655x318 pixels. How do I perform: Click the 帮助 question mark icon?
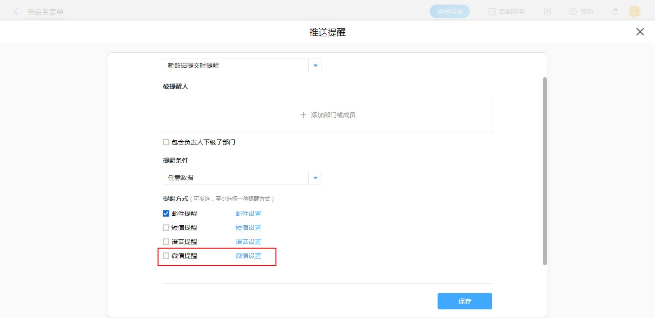click(573, 12)
